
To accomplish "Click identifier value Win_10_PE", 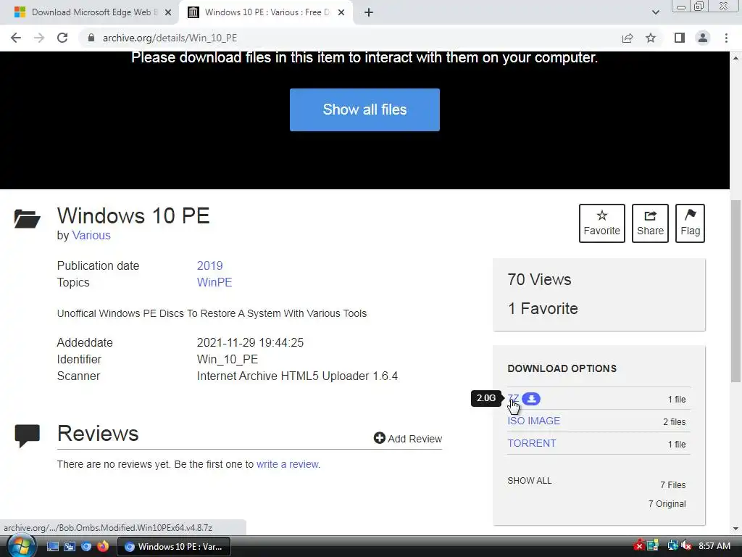I will [228, 360].
